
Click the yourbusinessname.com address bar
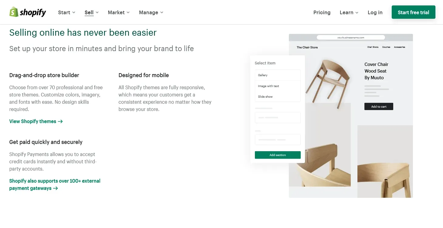tap(351, 37)
